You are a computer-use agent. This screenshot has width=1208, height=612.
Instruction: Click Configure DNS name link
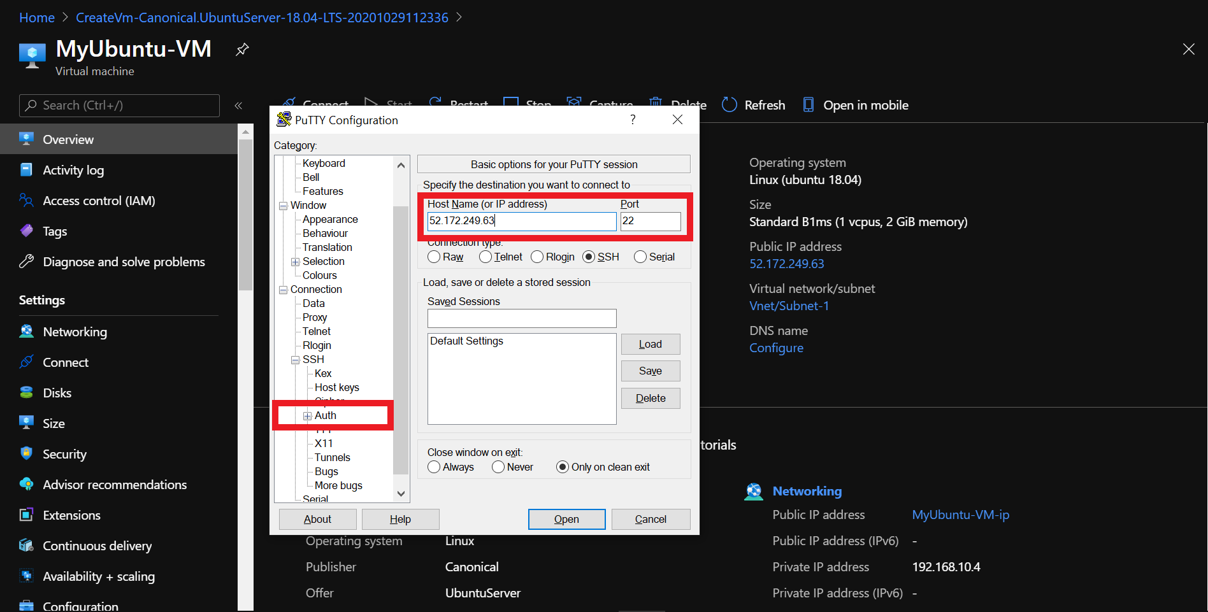point(776,348)
